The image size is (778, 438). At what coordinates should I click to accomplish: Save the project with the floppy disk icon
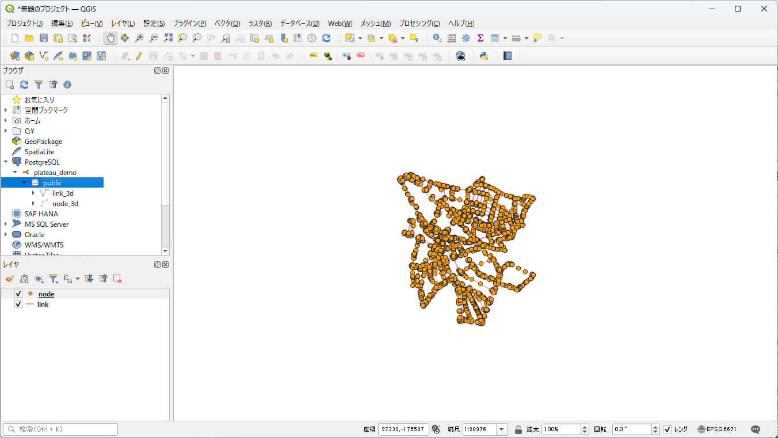pos(44,38)
